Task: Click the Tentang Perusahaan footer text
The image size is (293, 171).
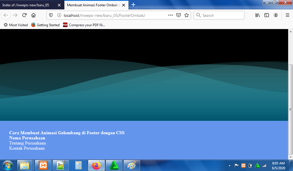Action: coord(27,143)
